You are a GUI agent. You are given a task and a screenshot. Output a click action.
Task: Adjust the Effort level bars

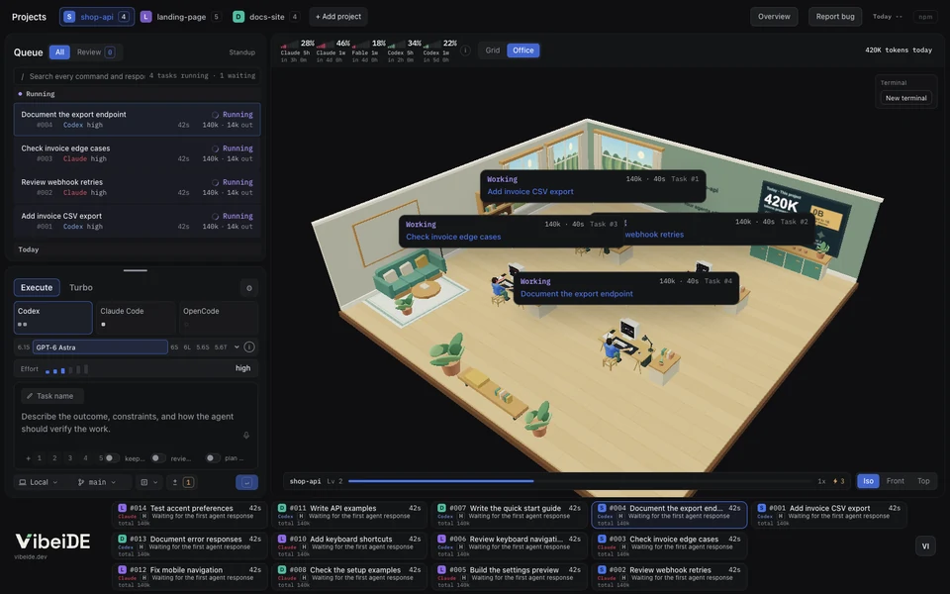click(66, 369)
